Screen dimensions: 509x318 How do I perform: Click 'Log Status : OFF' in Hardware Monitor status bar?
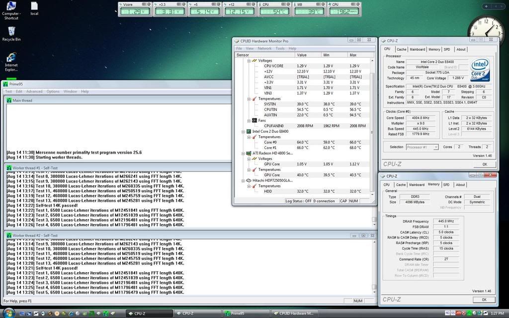[x=298, y=201]
